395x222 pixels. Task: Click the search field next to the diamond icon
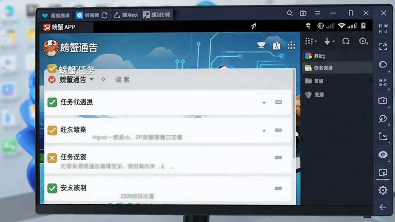(122, 80)
